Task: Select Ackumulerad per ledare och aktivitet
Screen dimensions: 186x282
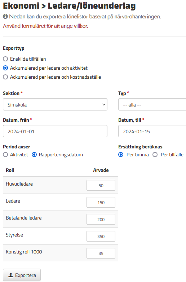Action: [x=5, y=68]
